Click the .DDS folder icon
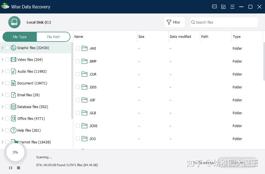Image resolution: width=265 pixels, height=174 pixels. [84, 87]
